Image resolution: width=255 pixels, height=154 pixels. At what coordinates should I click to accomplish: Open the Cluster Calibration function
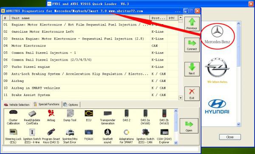point(13,117)
